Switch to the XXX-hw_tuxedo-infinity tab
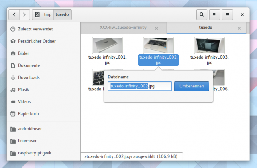257x168 pixels. point(123,28)
